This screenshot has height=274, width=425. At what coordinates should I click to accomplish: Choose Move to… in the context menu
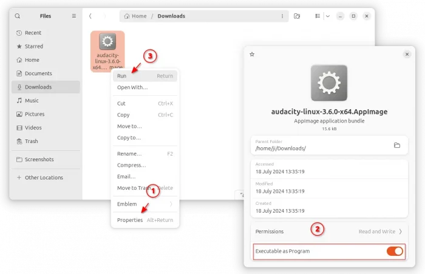tap(145, 126)
